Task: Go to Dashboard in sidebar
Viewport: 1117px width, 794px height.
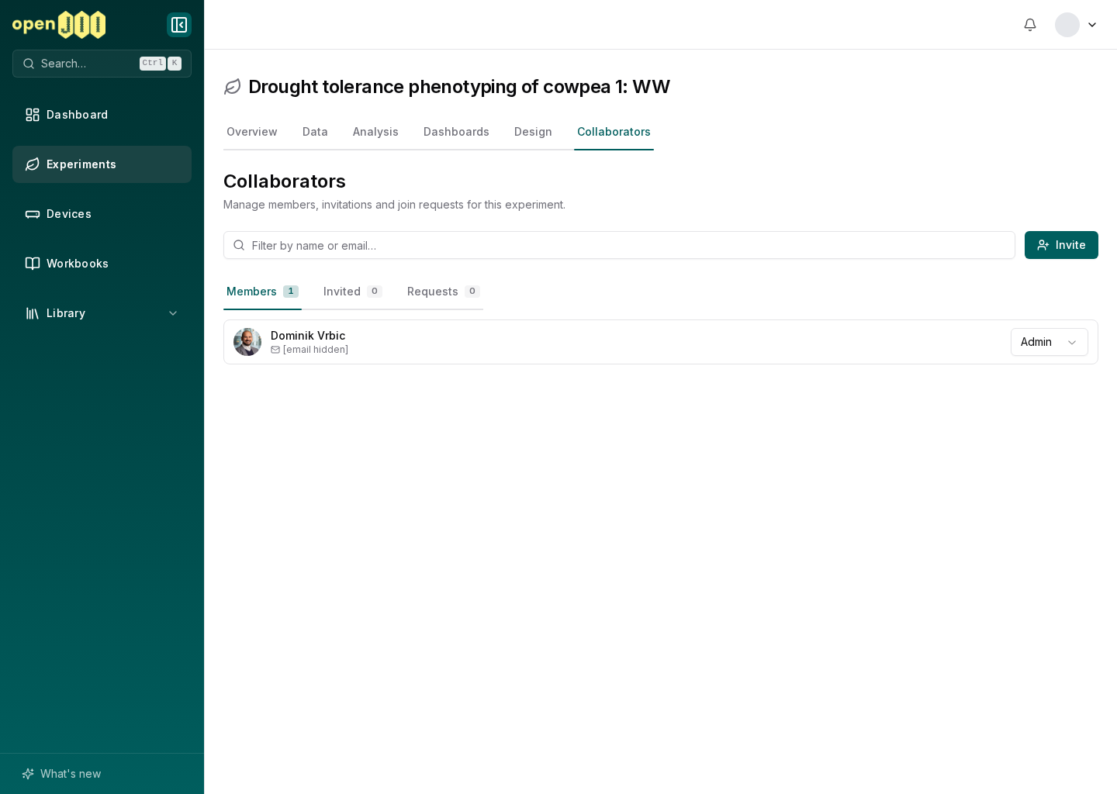Action: click(x=102, y=115)
